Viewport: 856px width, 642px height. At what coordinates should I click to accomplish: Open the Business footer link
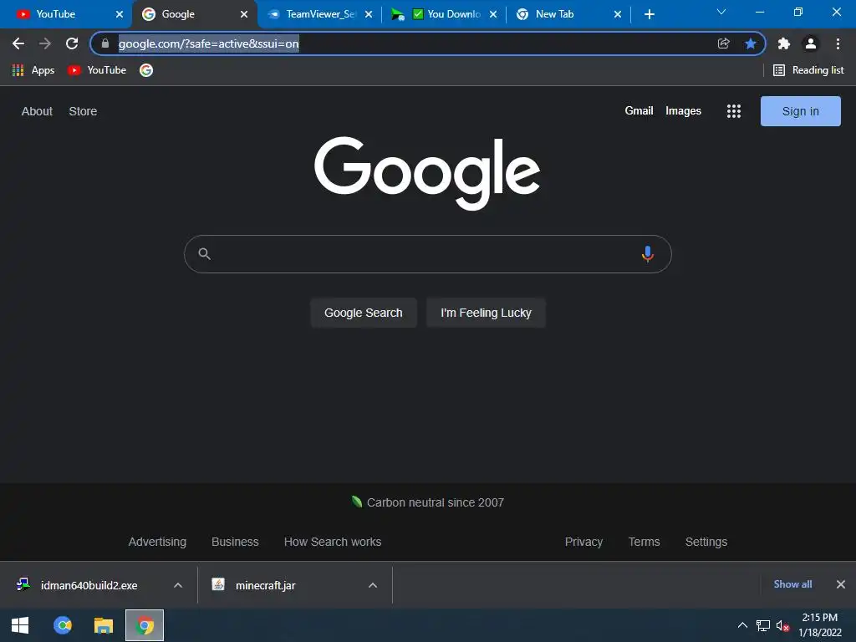235,542
